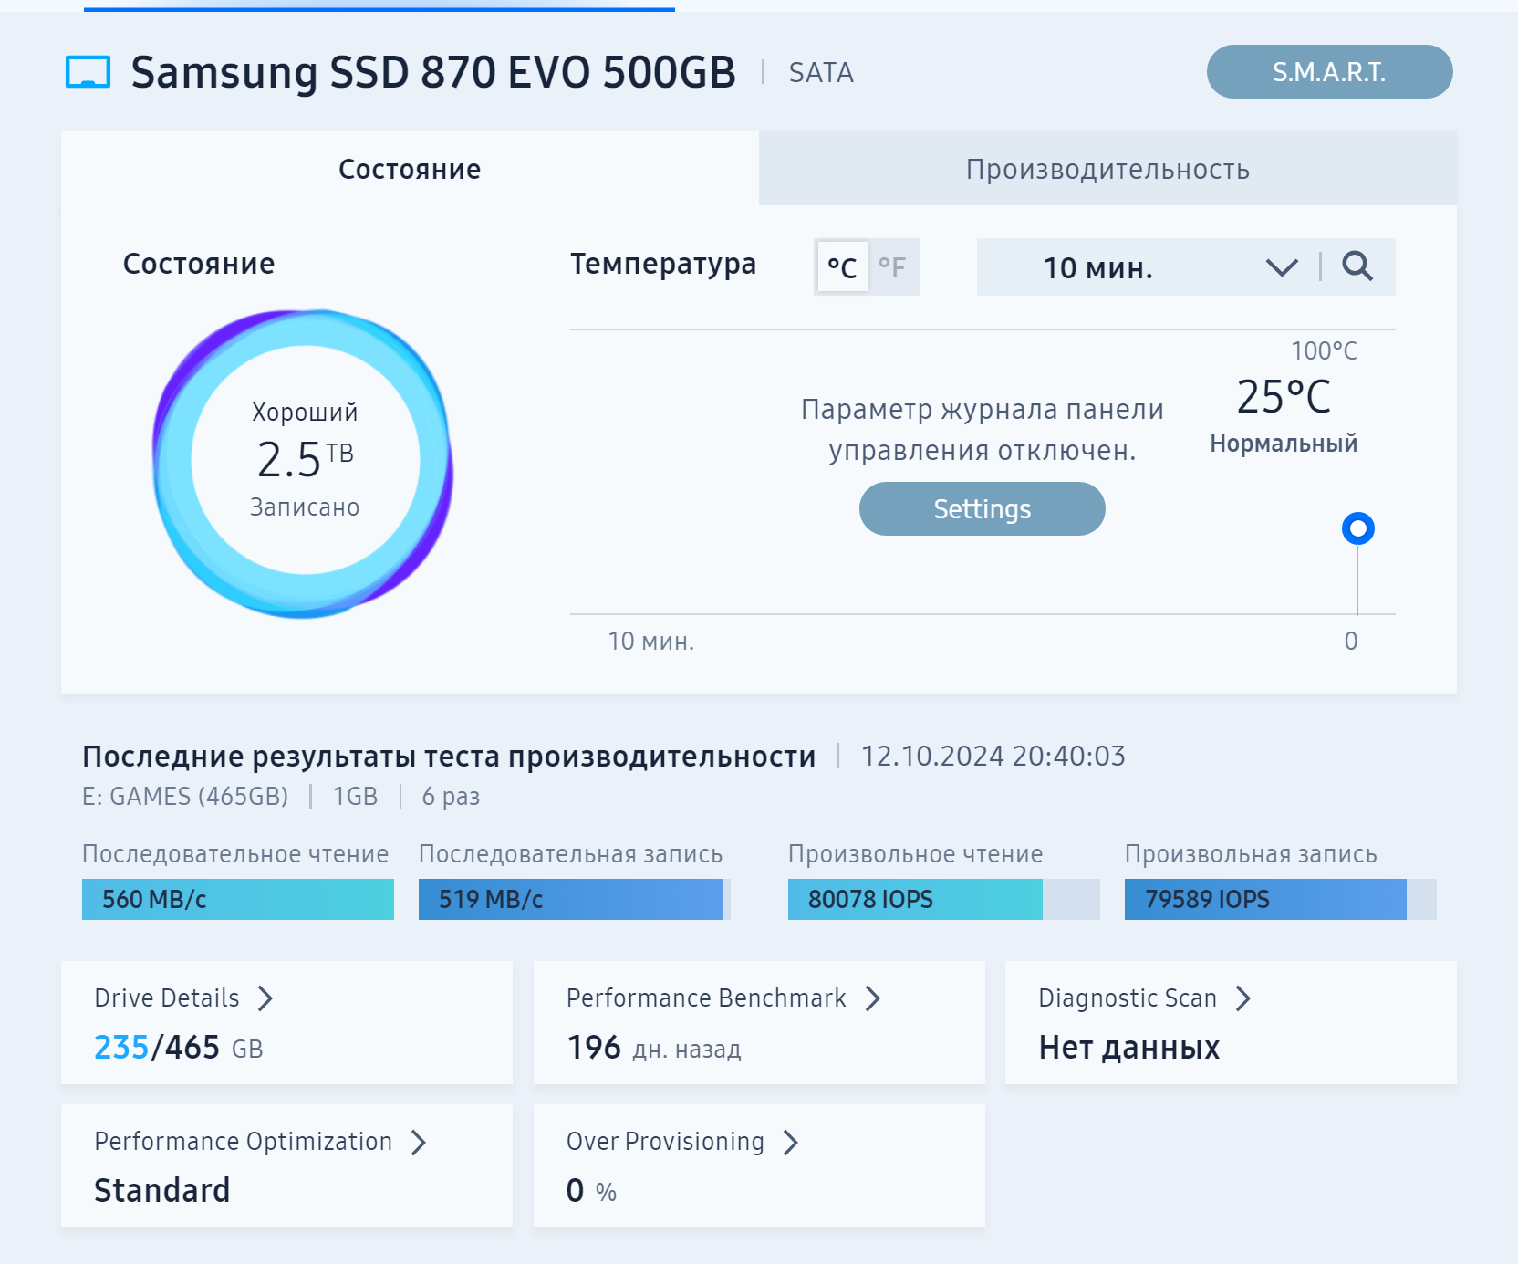Click the 196 дн. назад benchmark age
The height and width of the screenshot is (1264, 1518).
pos(654,1048)
